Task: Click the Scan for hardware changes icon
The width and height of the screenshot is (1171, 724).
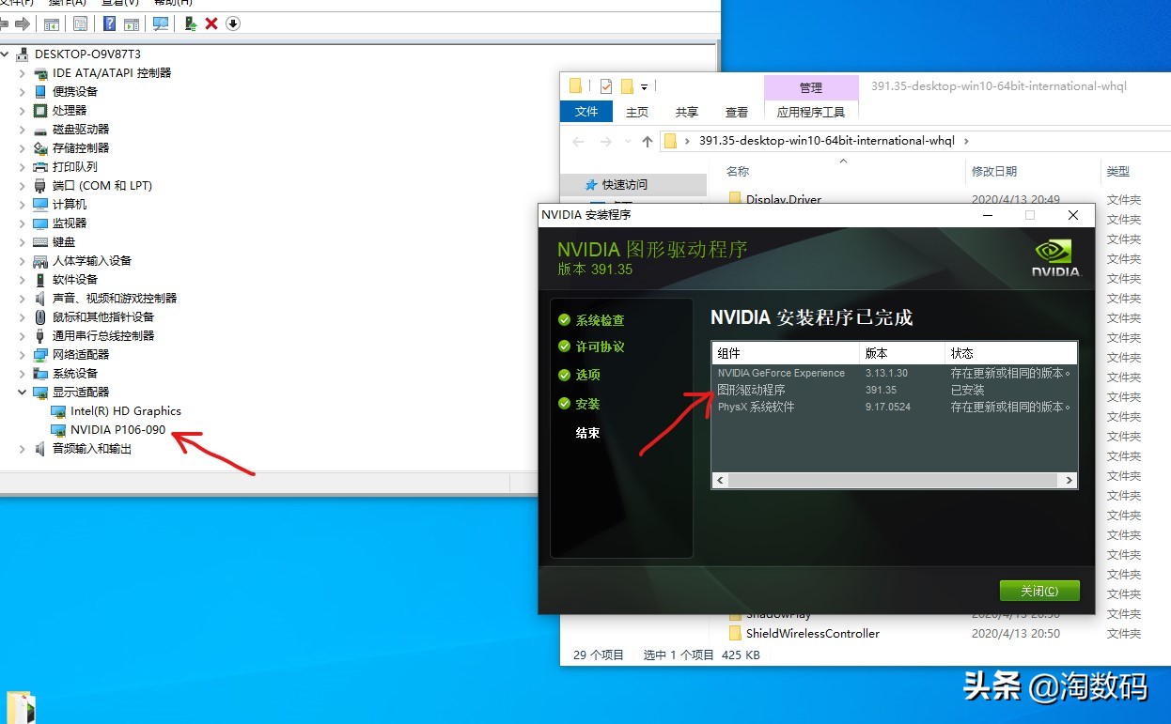Action: [163, 23]
